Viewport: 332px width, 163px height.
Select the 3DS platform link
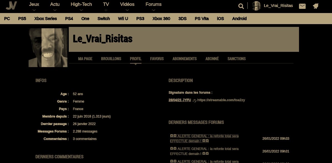pyautogui.click(x=183, y=19)
